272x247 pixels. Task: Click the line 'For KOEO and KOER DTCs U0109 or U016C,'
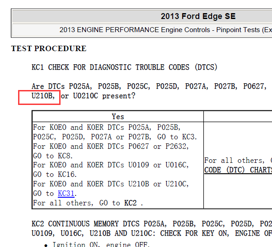(x=111, y=165)
